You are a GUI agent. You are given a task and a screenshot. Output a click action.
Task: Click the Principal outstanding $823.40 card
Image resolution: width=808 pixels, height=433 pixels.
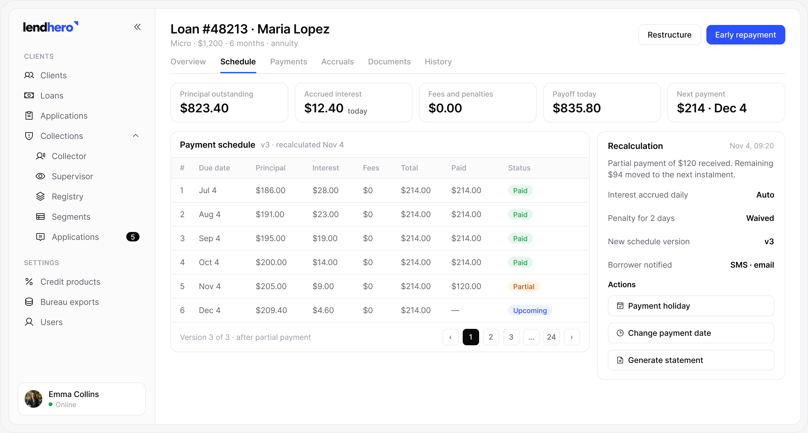coord(229,103)
